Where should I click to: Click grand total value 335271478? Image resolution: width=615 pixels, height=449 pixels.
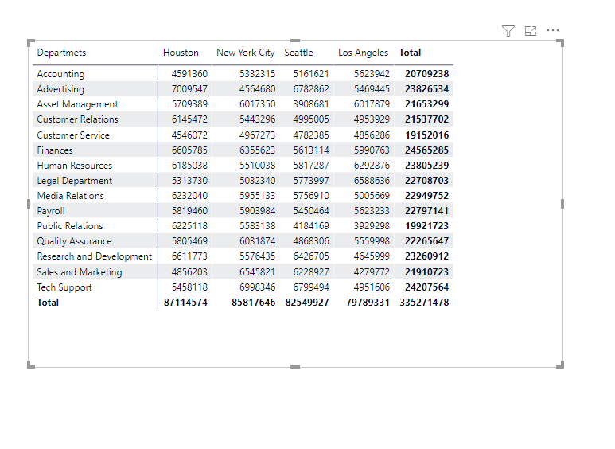click(424, 303)
